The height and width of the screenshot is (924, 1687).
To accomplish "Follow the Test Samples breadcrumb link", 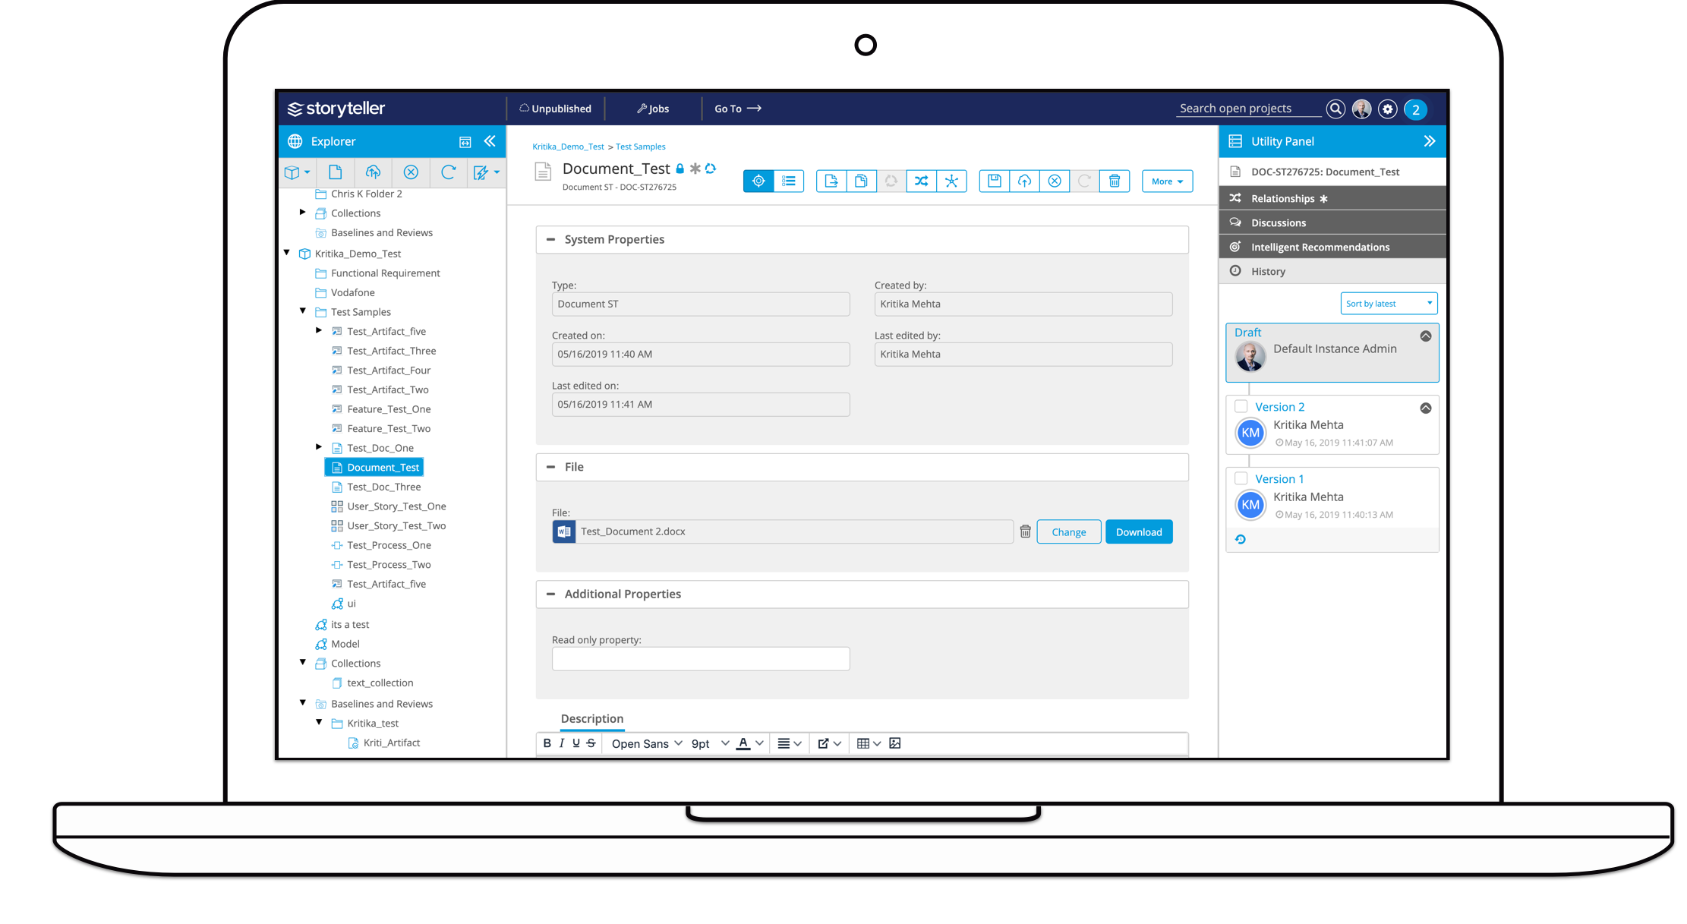I will pos(640,147).
